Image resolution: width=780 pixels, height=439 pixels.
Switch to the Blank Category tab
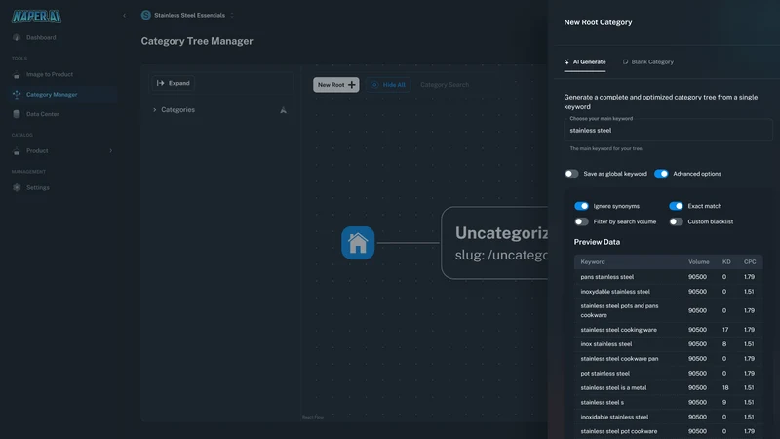648,62
